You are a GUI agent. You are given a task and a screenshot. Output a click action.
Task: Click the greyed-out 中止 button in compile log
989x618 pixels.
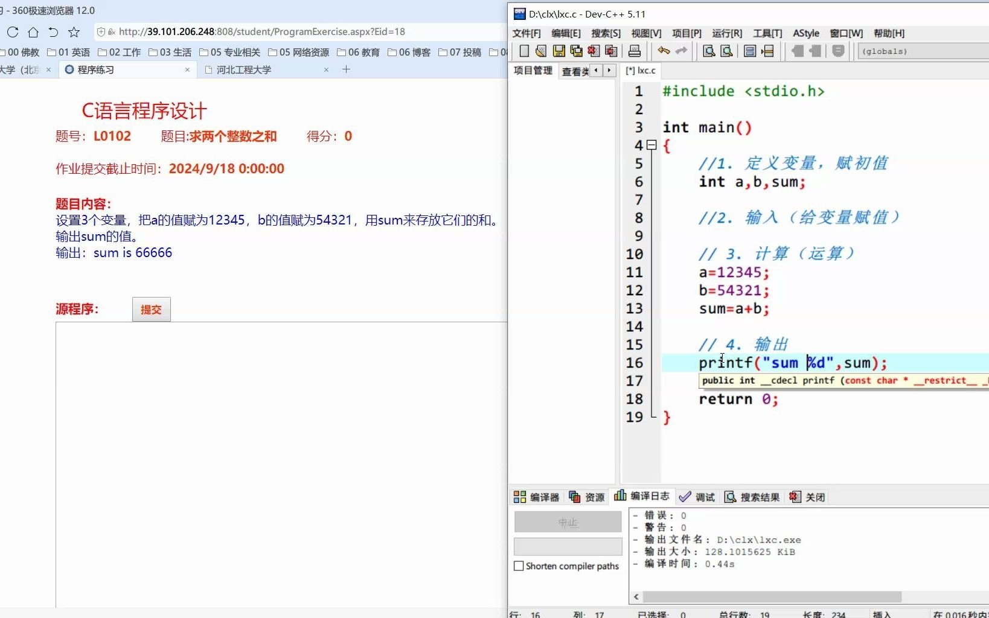[568, 522]
